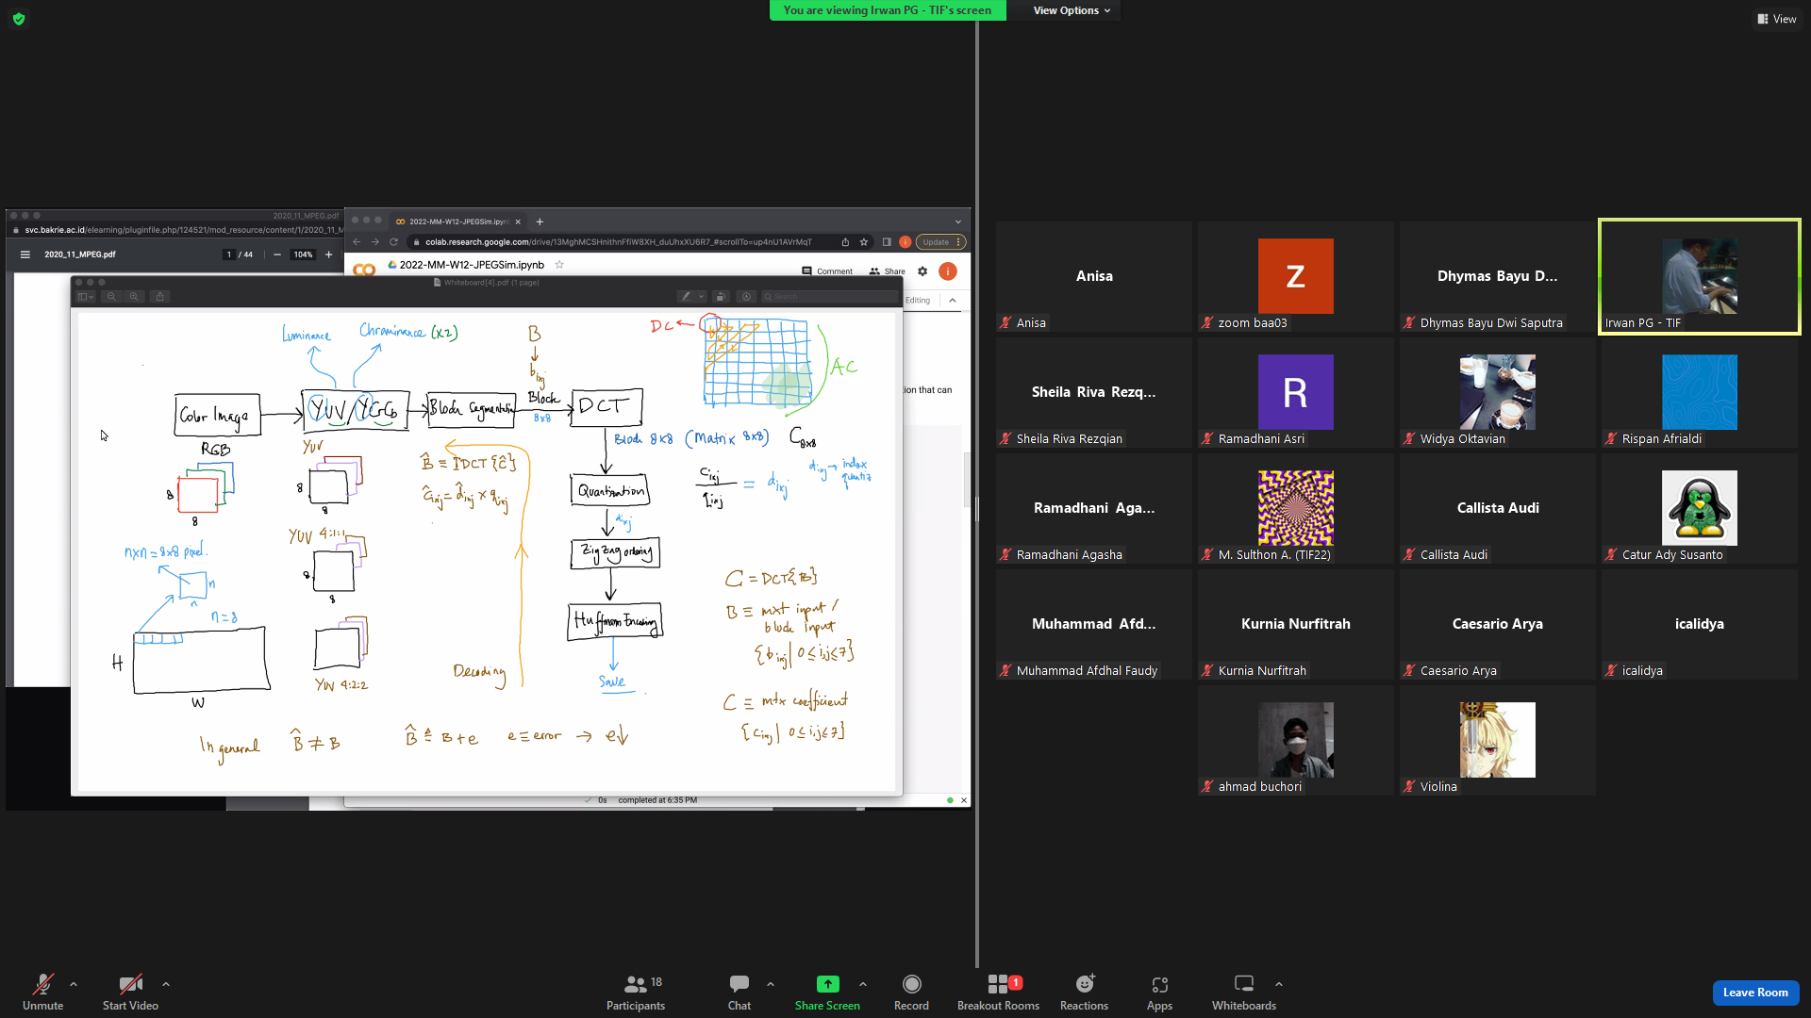Open the sidebar view dropdown in Whiteboard preview
The width and height of the screenshot is (1811, 1018).
pos(86,297)
